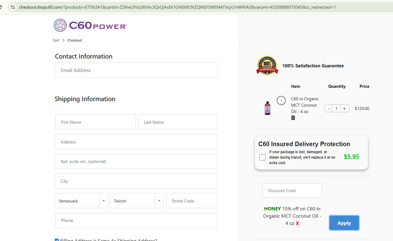Increase quantity with plus button
The height and width of the screenshot is (241, 393).
[345, 109]
